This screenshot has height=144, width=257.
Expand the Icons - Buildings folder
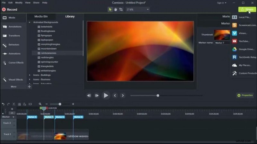[x=30, y=75]
